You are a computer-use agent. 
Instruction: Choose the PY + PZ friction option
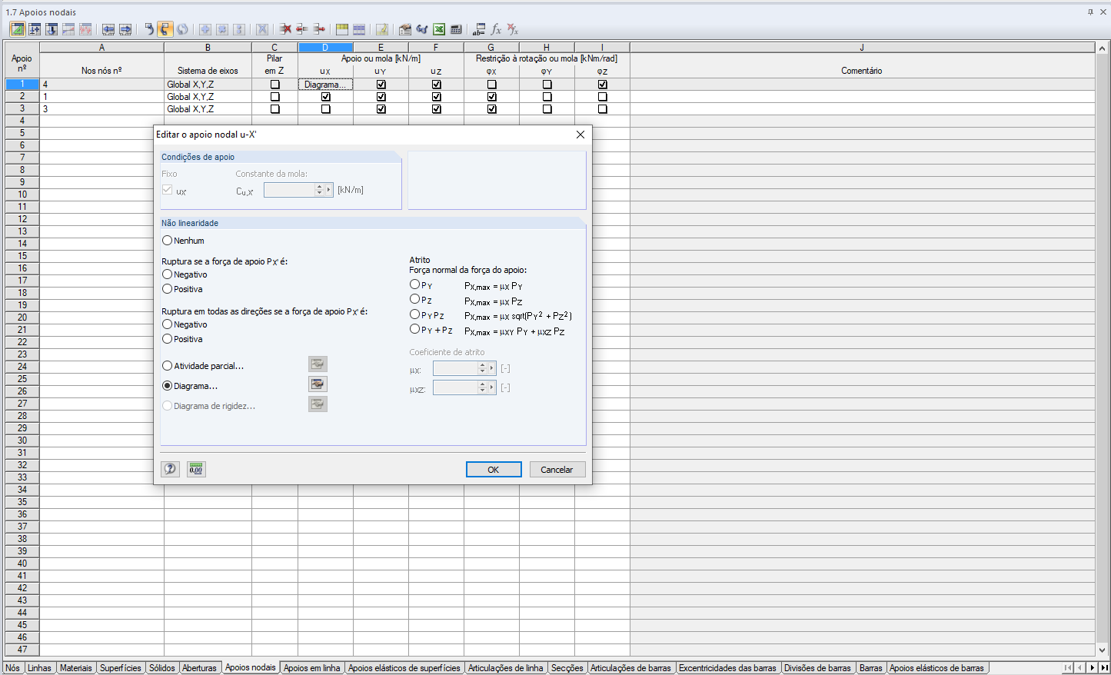[x=415, y=329]
